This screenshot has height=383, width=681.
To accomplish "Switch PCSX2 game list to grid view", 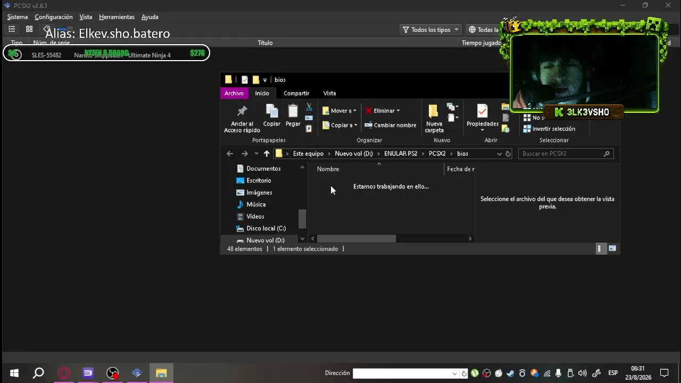I will 29,29.
